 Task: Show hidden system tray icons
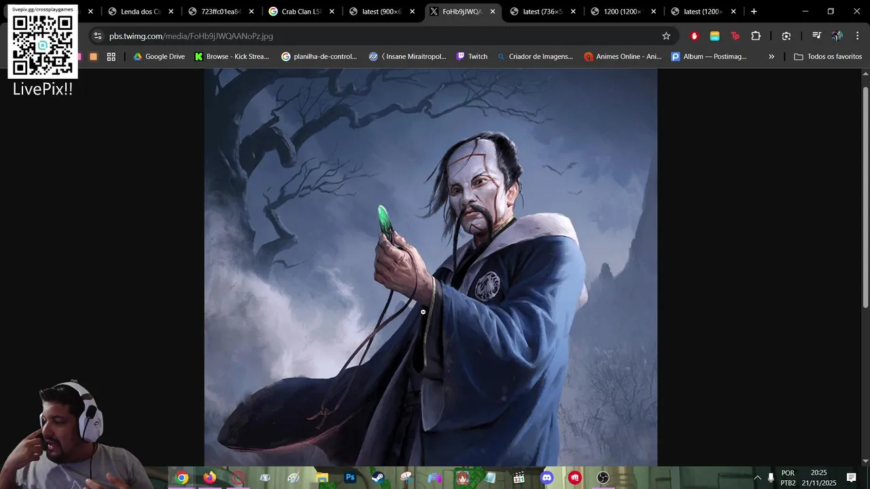(x=757, y=478)
